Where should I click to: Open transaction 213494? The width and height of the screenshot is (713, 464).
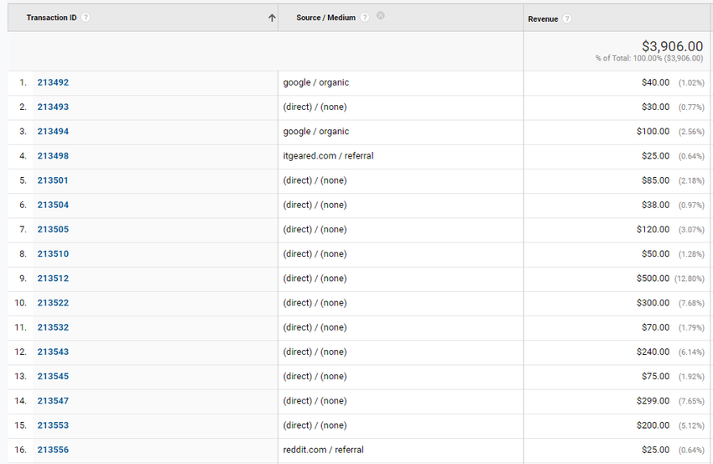(x=53, y=132)
